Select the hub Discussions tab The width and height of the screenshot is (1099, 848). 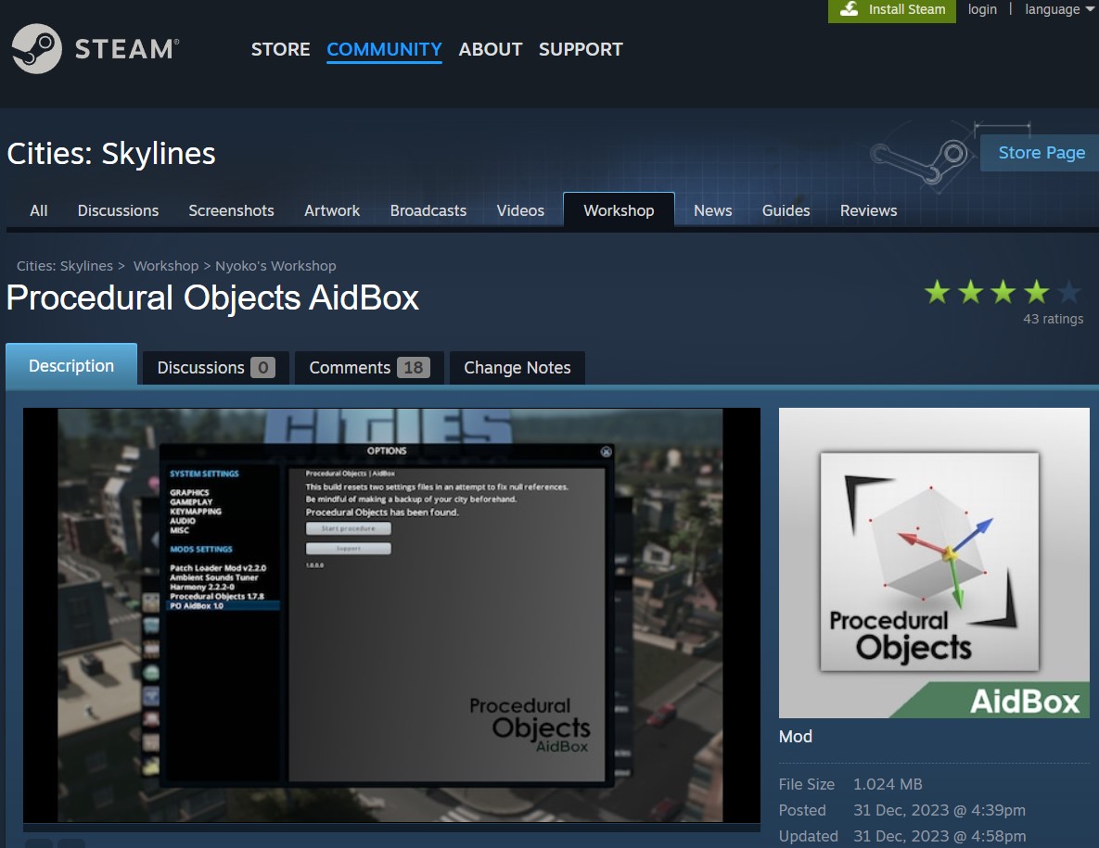(x=118, y=210)
